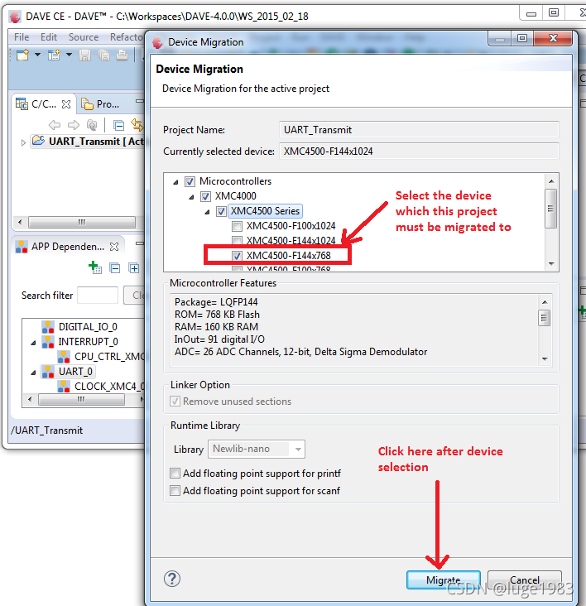
Task: Click the Microcontroller Features scrollbar thumb
Action: pyautogui.click(x=545, y=318)
